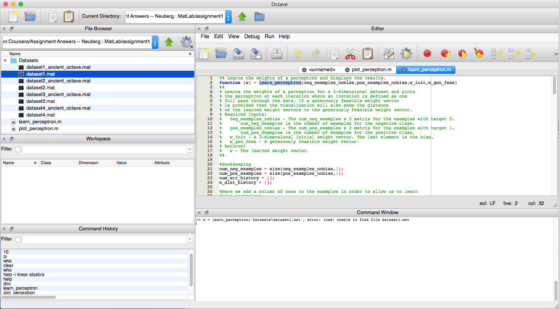
Task: Undock the Command Window panel
Action: click(x=207, y=213)
